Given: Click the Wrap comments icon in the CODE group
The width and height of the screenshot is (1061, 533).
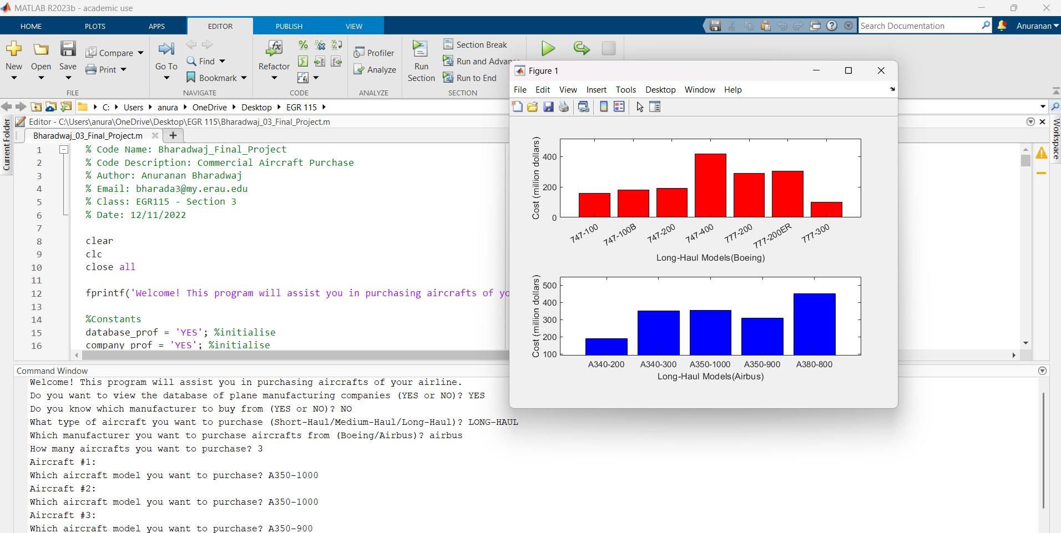Looking at the screenshot, I should (x=336, y=45).
